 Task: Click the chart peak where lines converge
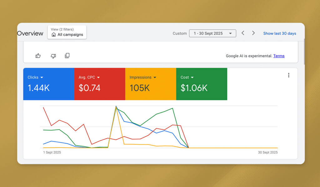click(116, 106)
